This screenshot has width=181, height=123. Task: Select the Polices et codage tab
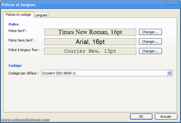pos(18,14)
